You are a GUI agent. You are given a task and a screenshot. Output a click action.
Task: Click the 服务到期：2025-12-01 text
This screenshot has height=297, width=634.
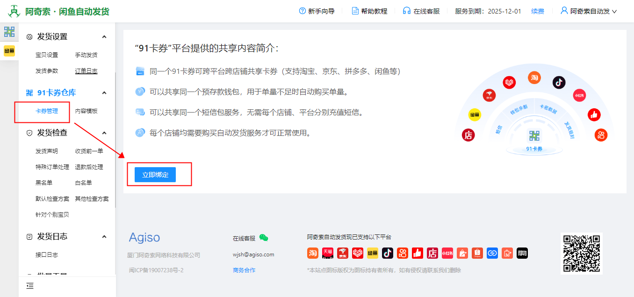click(x=488, y=11)
